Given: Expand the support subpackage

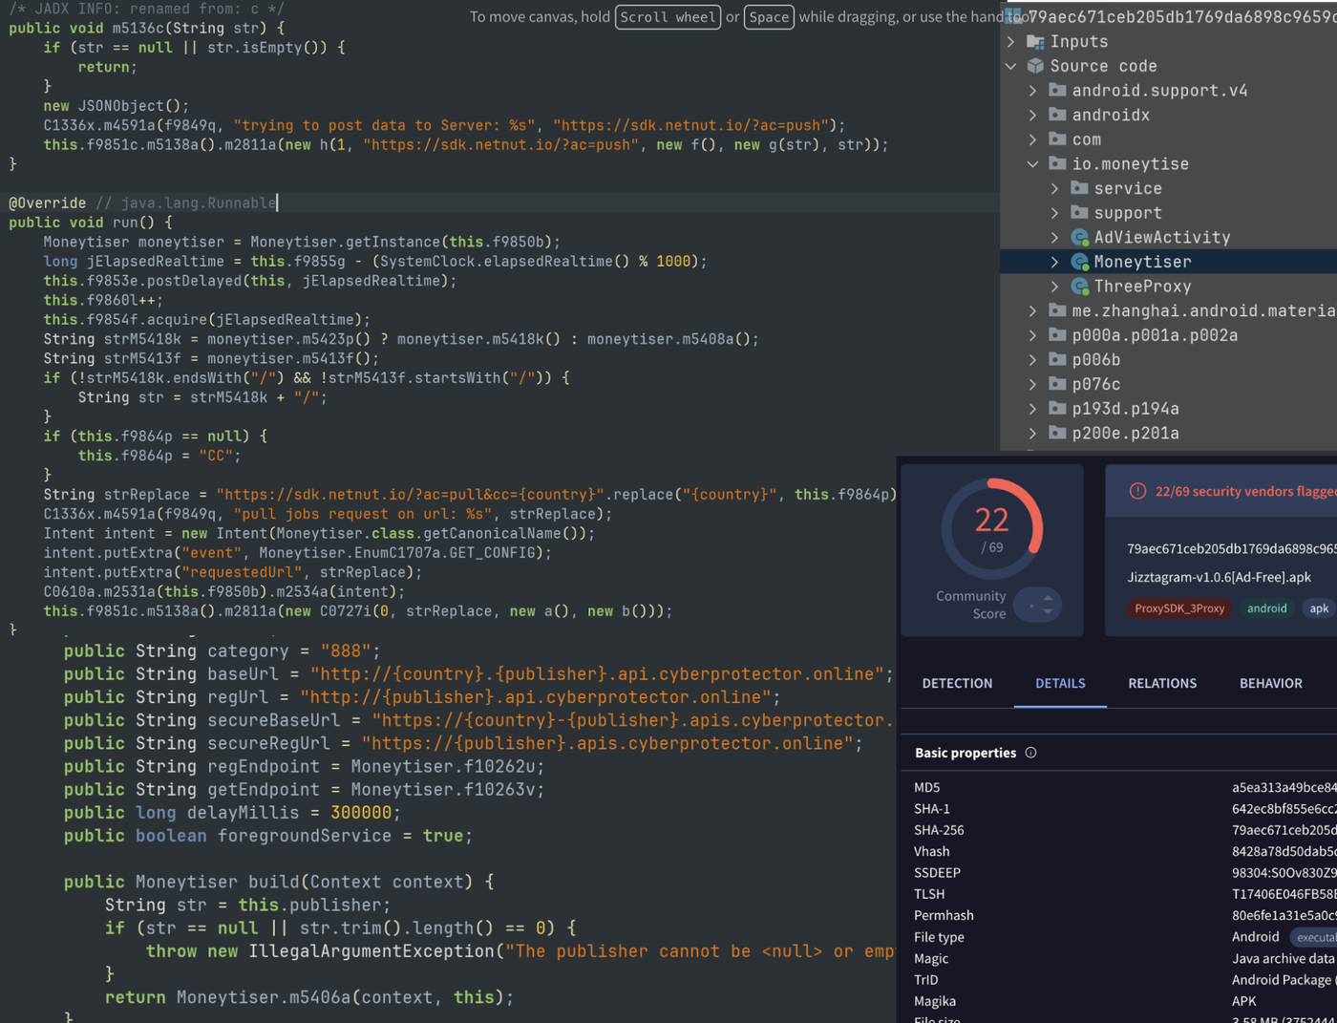Looking at the screenshot, I should tap(1055, 213).
